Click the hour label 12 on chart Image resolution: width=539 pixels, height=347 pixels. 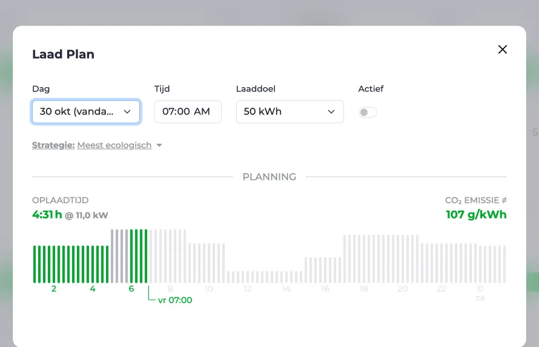pyautogui.click(x=248, y=289)
